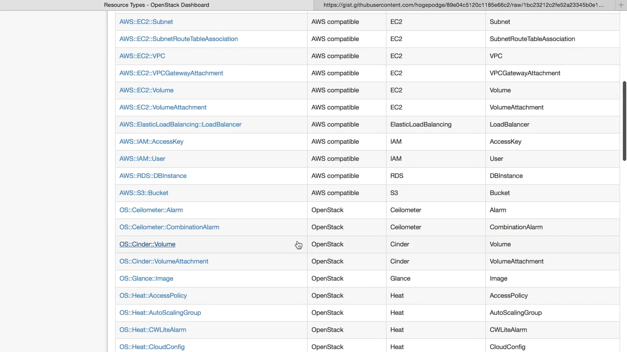Open AWS::EC2::SubnetRouteTableAssociation link
The image size is (627, 352).
(x=178, y=39)
